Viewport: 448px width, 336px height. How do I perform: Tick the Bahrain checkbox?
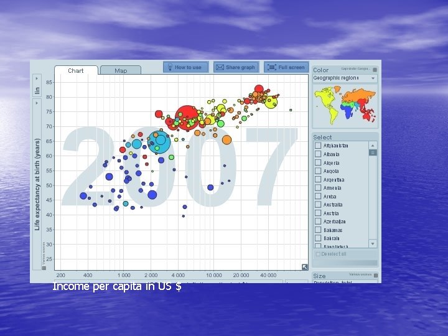click(x=318, y=238)
